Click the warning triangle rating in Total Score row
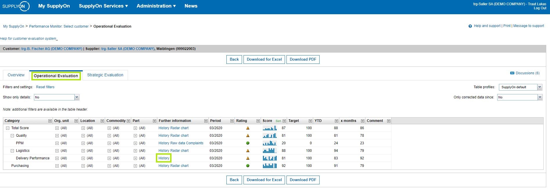This screenshot has width=550, height=191. pos(248,128)
